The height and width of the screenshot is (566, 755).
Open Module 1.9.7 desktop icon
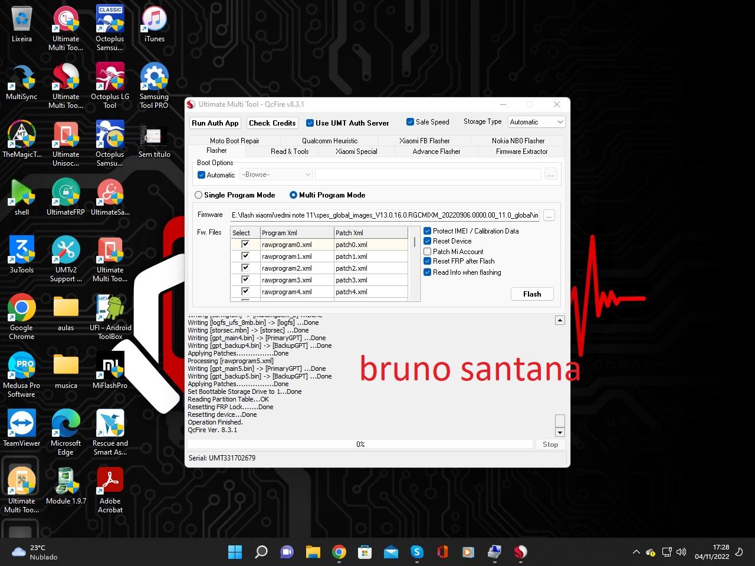65,486
